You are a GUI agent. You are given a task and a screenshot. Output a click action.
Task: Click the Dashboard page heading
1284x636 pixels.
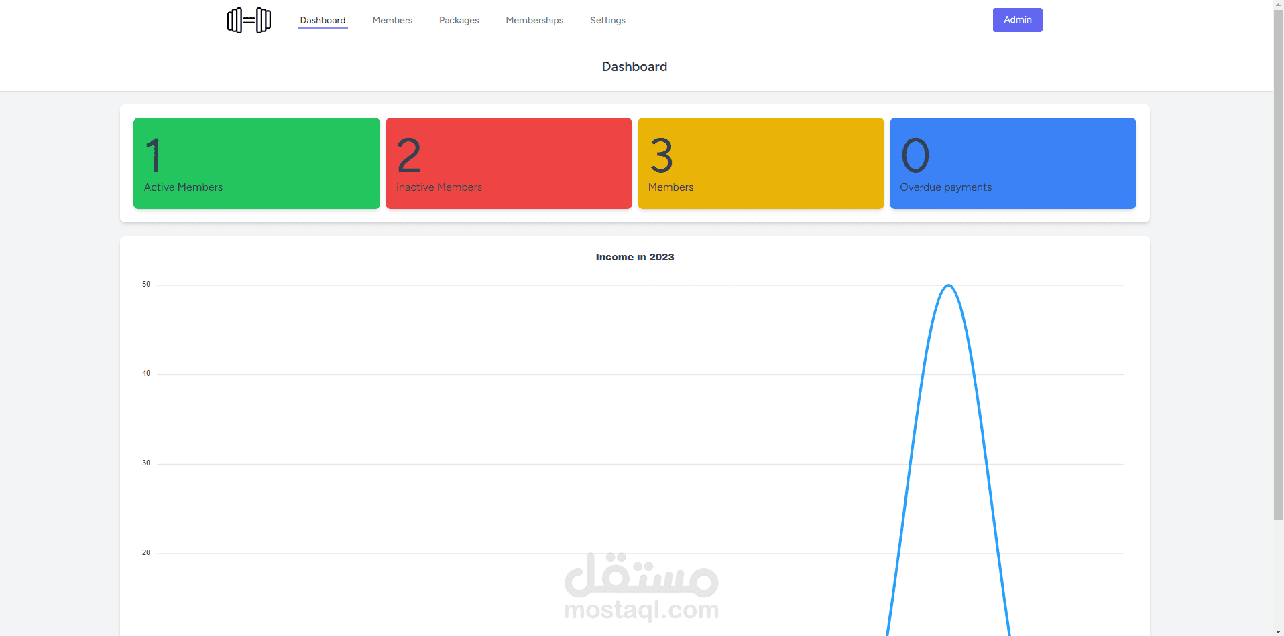pos(634,66)
